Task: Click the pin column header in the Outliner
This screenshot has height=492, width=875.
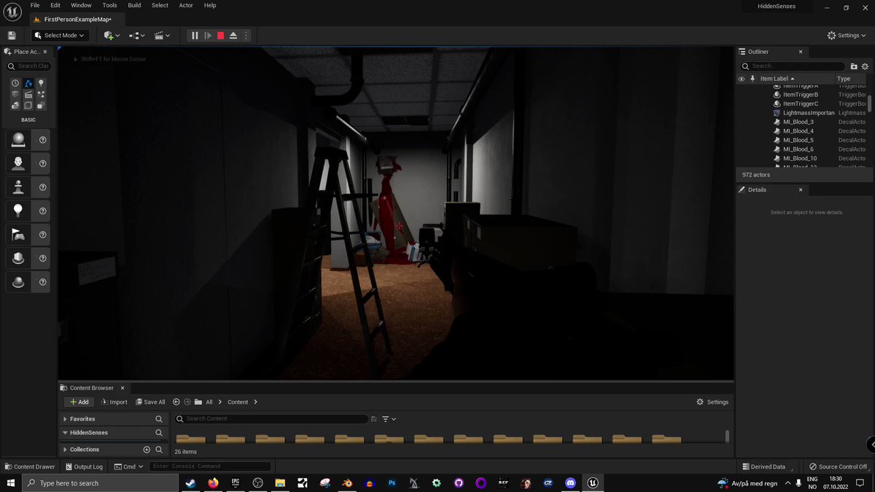Action: (x=753, y=79)
